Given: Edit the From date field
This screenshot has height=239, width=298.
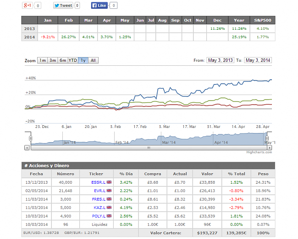Looking at the screenshot, I should point(220,60).
